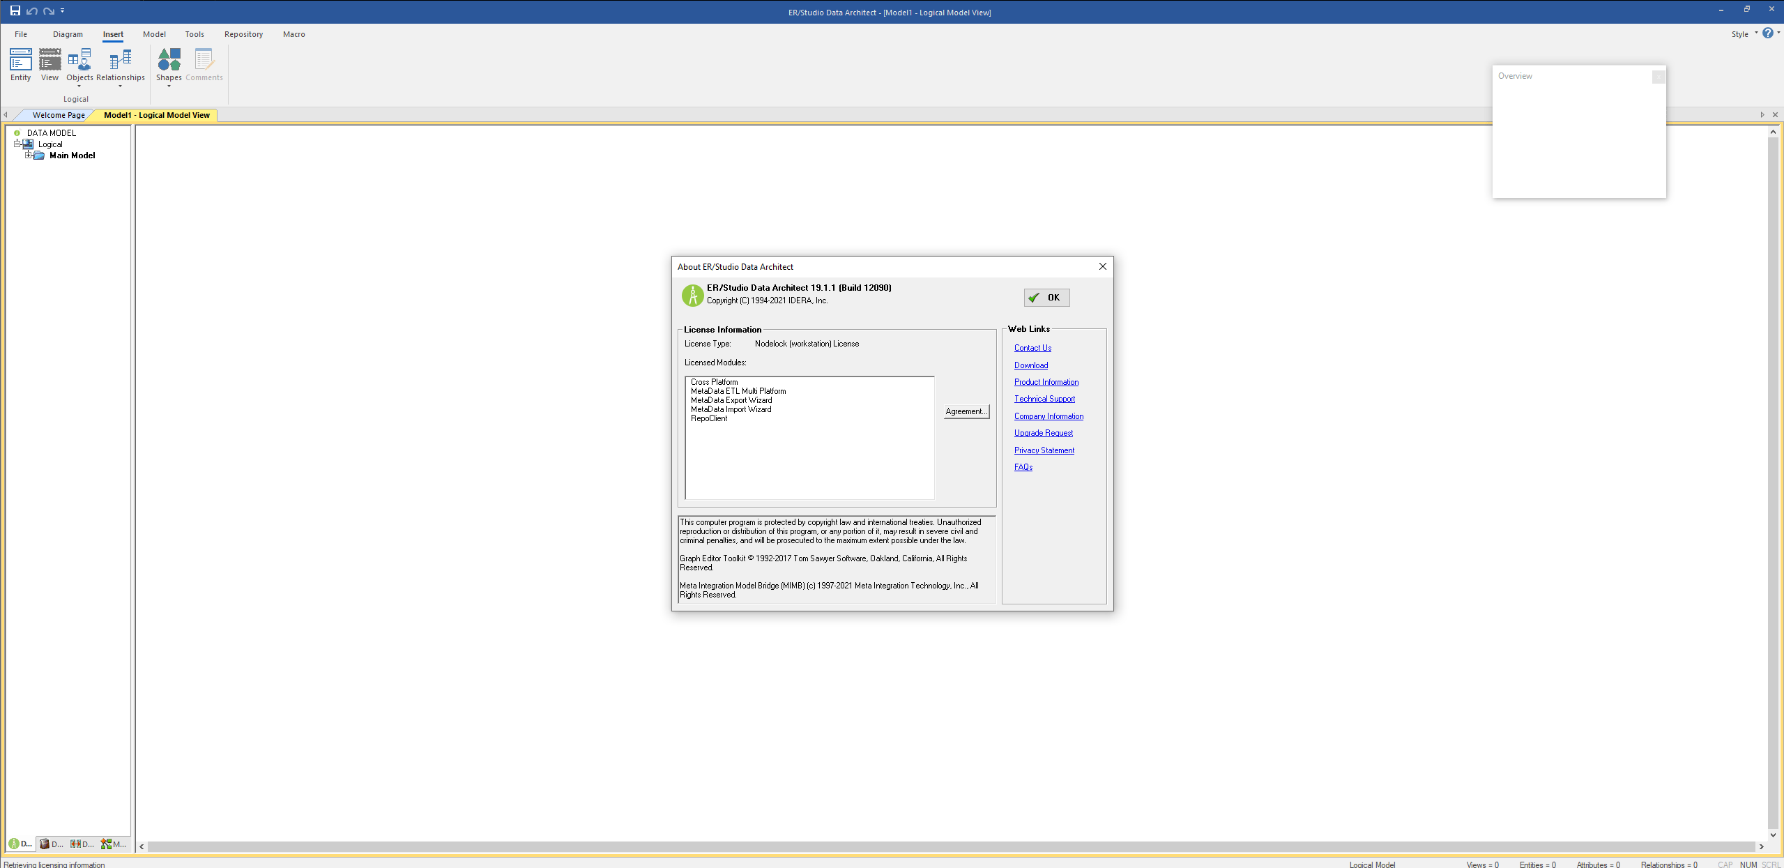Image resolution: width=1784 pixels, height=868 pixels.
Task: Open the File menu
Action: coord(21,34)
